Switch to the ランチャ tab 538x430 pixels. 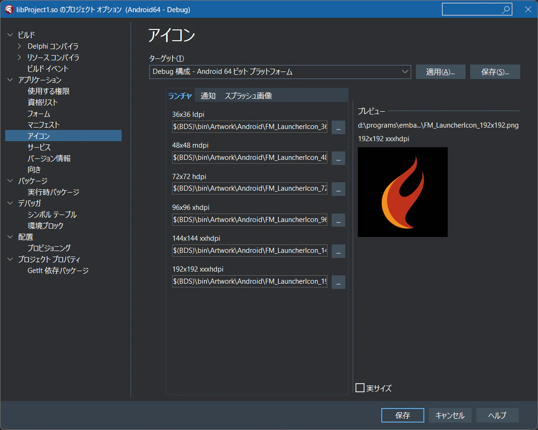click(180, 96)
